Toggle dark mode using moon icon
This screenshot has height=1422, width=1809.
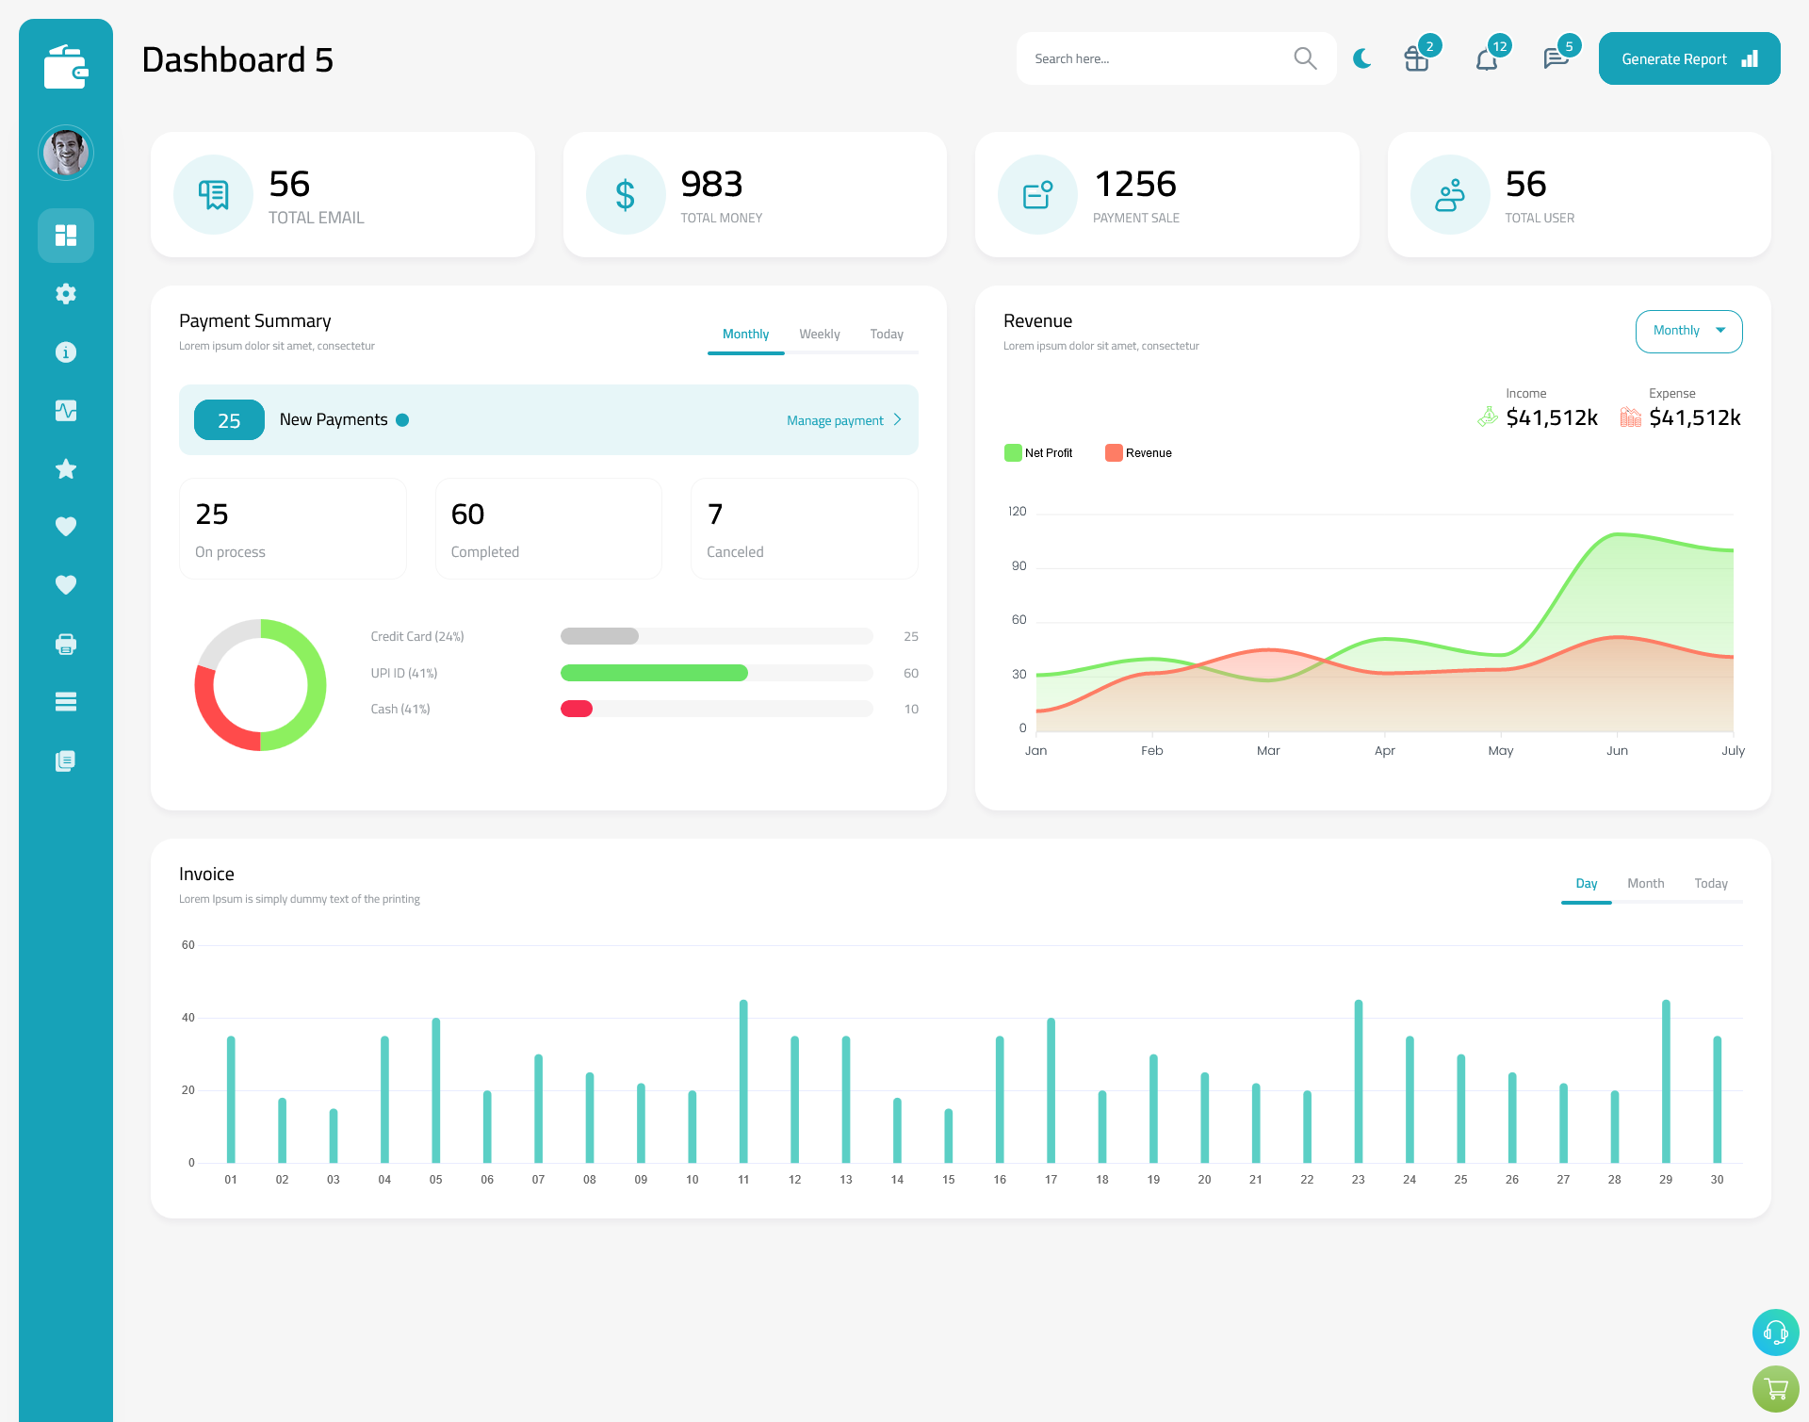click(1362, 58)
